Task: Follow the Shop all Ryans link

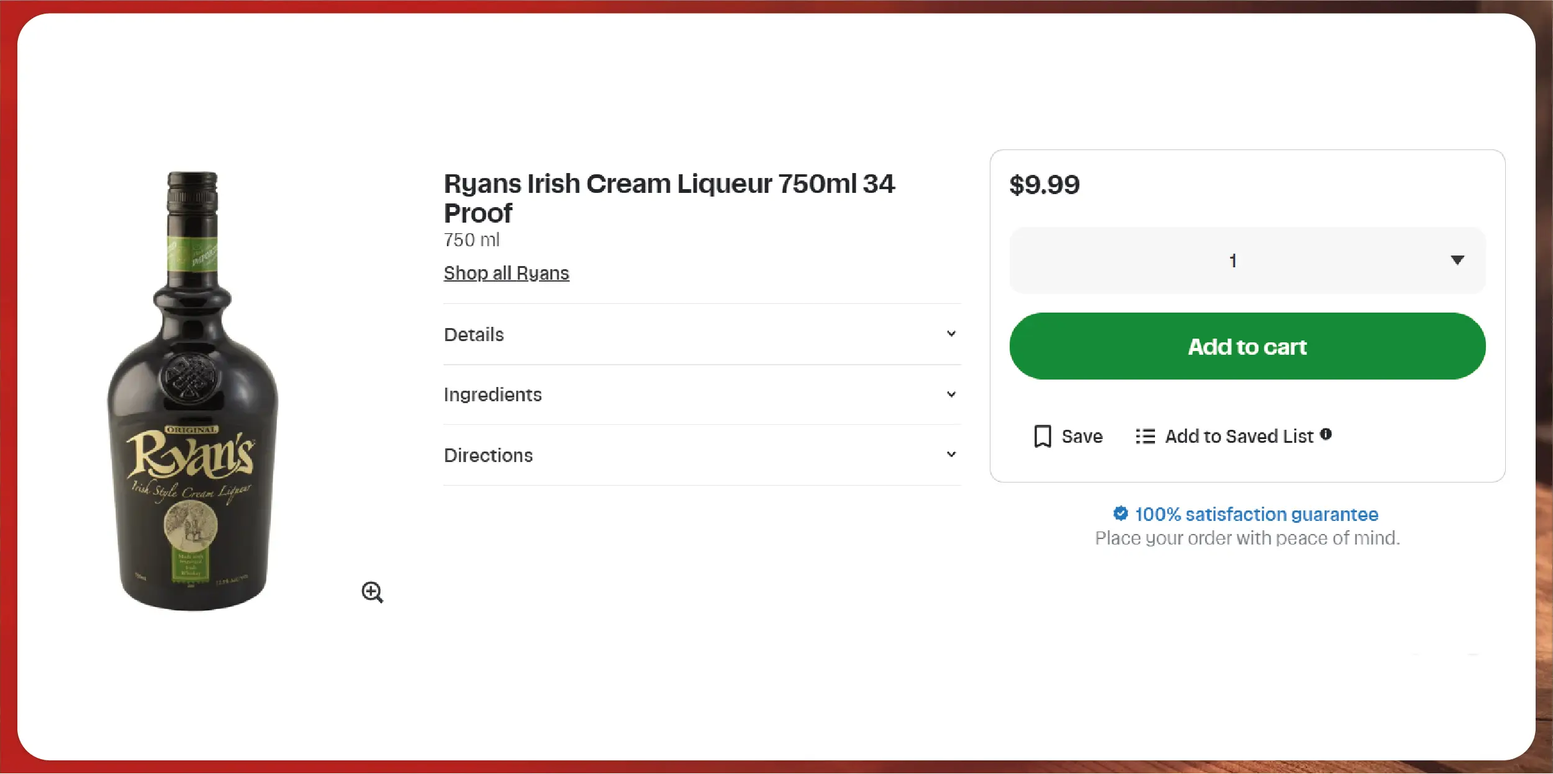Action: [506, 273]
